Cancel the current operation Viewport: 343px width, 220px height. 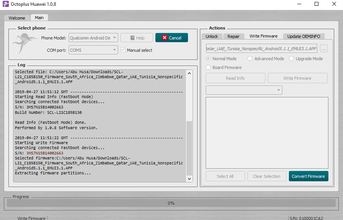click(x=172, y=38)
